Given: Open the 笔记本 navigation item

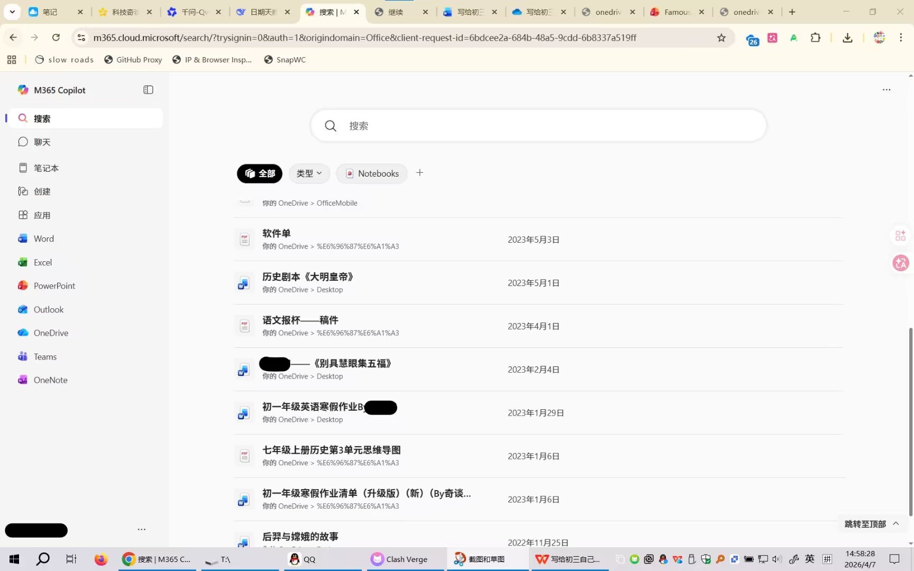Looking at the screenshot, I should (x=46, y=168).
